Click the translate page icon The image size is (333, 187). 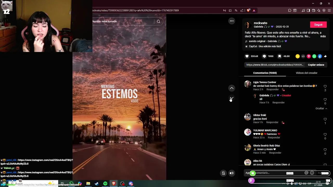[236, 10]
